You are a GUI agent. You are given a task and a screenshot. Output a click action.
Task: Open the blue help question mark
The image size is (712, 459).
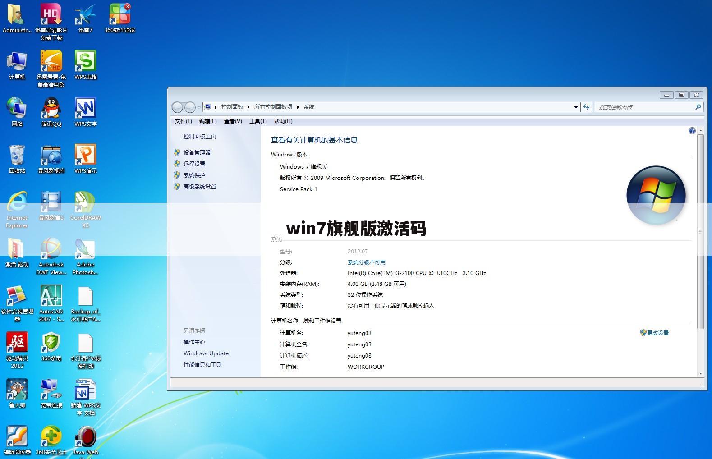tap(692, 131)
